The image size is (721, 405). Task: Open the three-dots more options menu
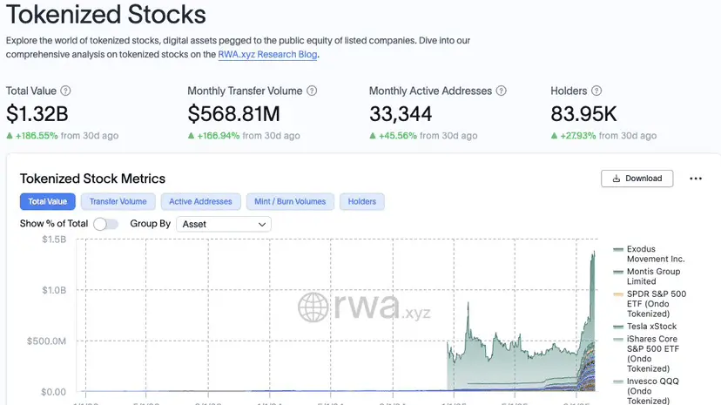click(x=696, y=179)
